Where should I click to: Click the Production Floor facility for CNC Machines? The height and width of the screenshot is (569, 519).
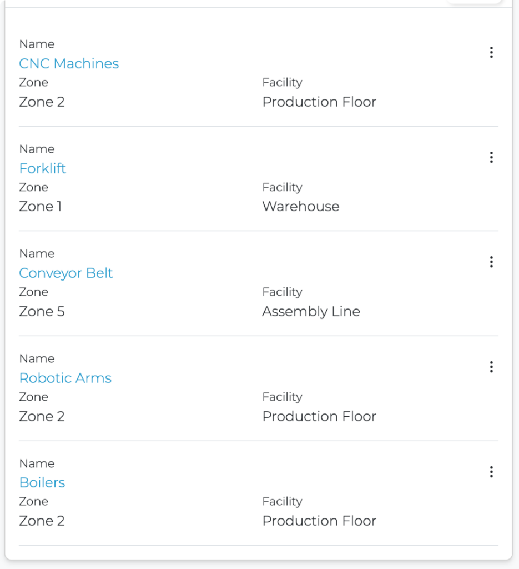[x=319, y=102]
